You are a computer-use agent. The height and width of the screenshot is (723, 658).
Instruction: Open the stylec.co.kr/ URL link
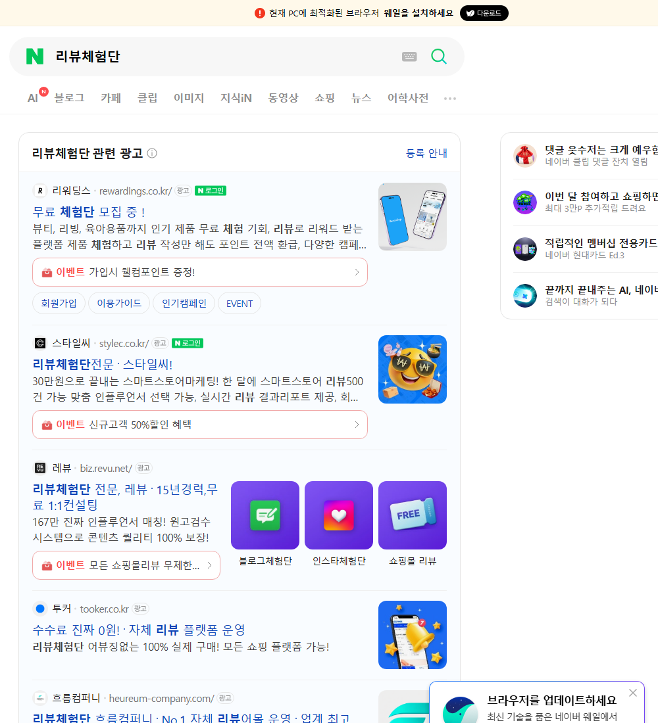(124, 343)
